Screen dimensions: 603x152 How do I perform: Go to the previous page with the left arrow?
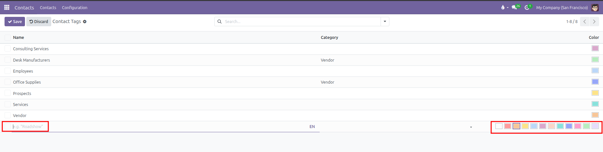(585, 21)
